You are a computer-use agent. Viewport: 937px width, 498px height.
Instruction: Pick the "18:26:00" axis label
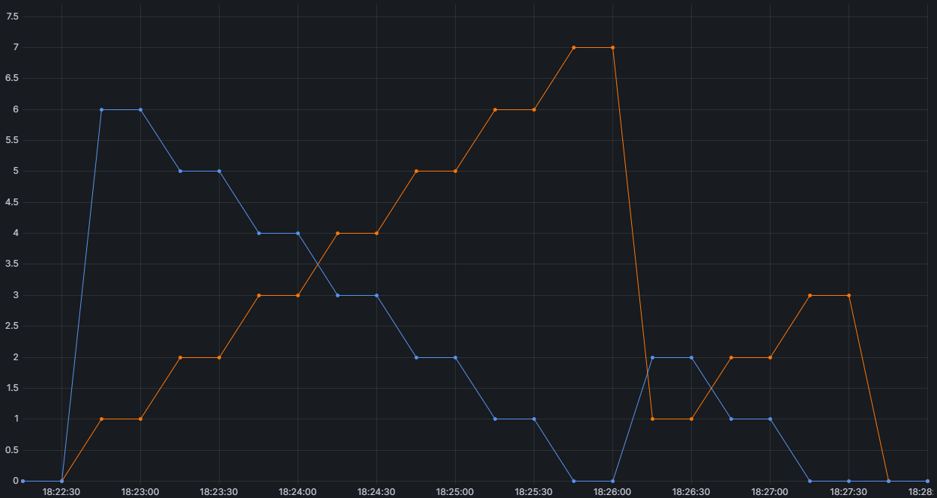click(x=612, y=492)
